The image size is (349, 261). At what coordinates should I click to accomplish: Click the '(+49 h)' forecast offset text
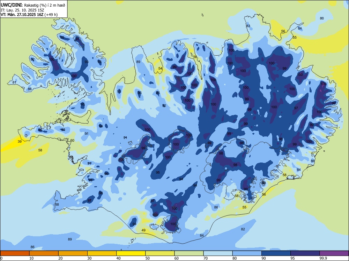pos(51,15)
